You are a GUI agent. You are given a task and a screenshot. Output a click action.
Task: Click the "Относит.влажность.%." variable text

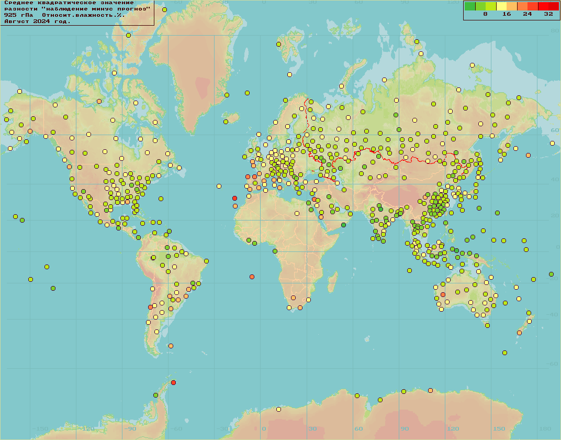point(83,15)
